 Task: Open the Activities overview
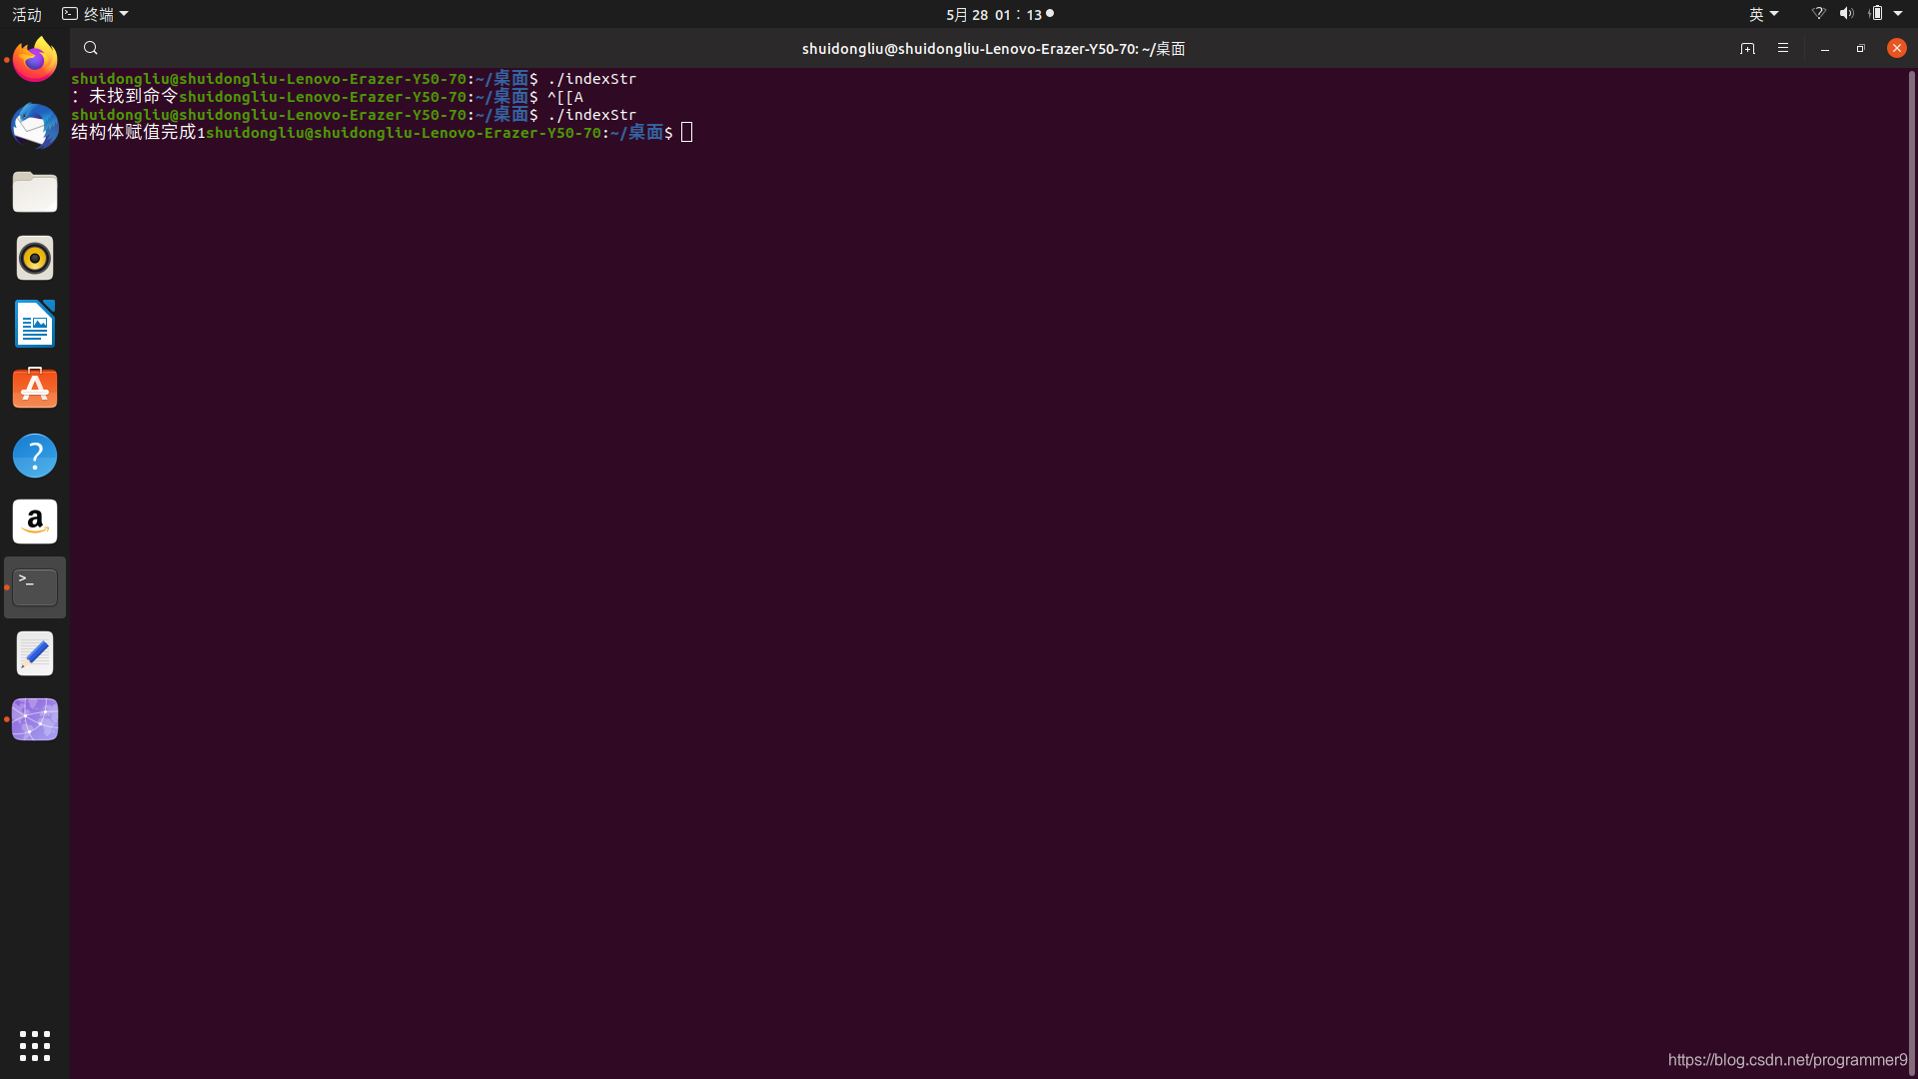click(27, 14)
